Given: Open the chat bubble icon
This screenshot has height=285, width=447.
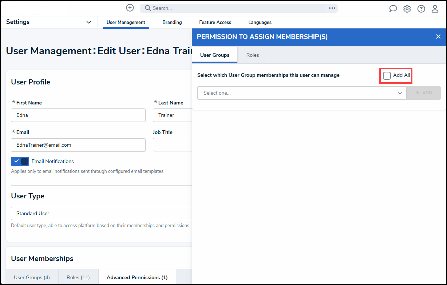Looking at the screenshot, I should coord(393,8).
